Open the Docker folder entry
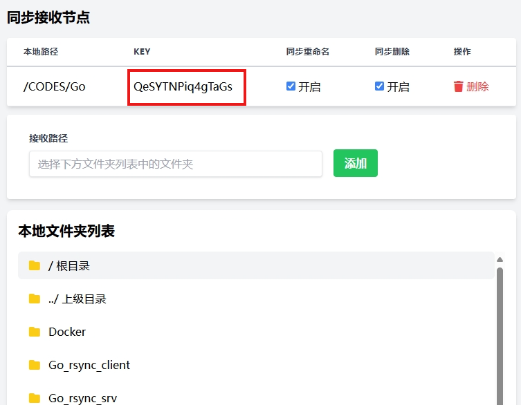 (67, 332)
